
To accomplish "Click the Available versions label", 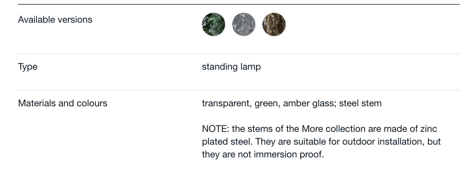I will 55,20.
